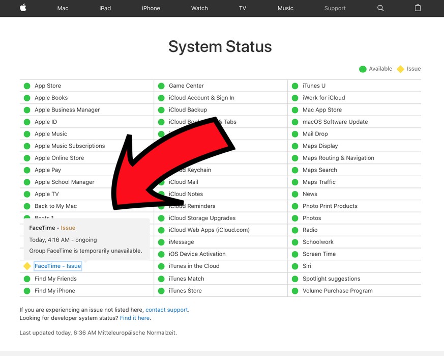Click green status dot beside Apple Pay

pyautogui.click(x=27, y=170)
